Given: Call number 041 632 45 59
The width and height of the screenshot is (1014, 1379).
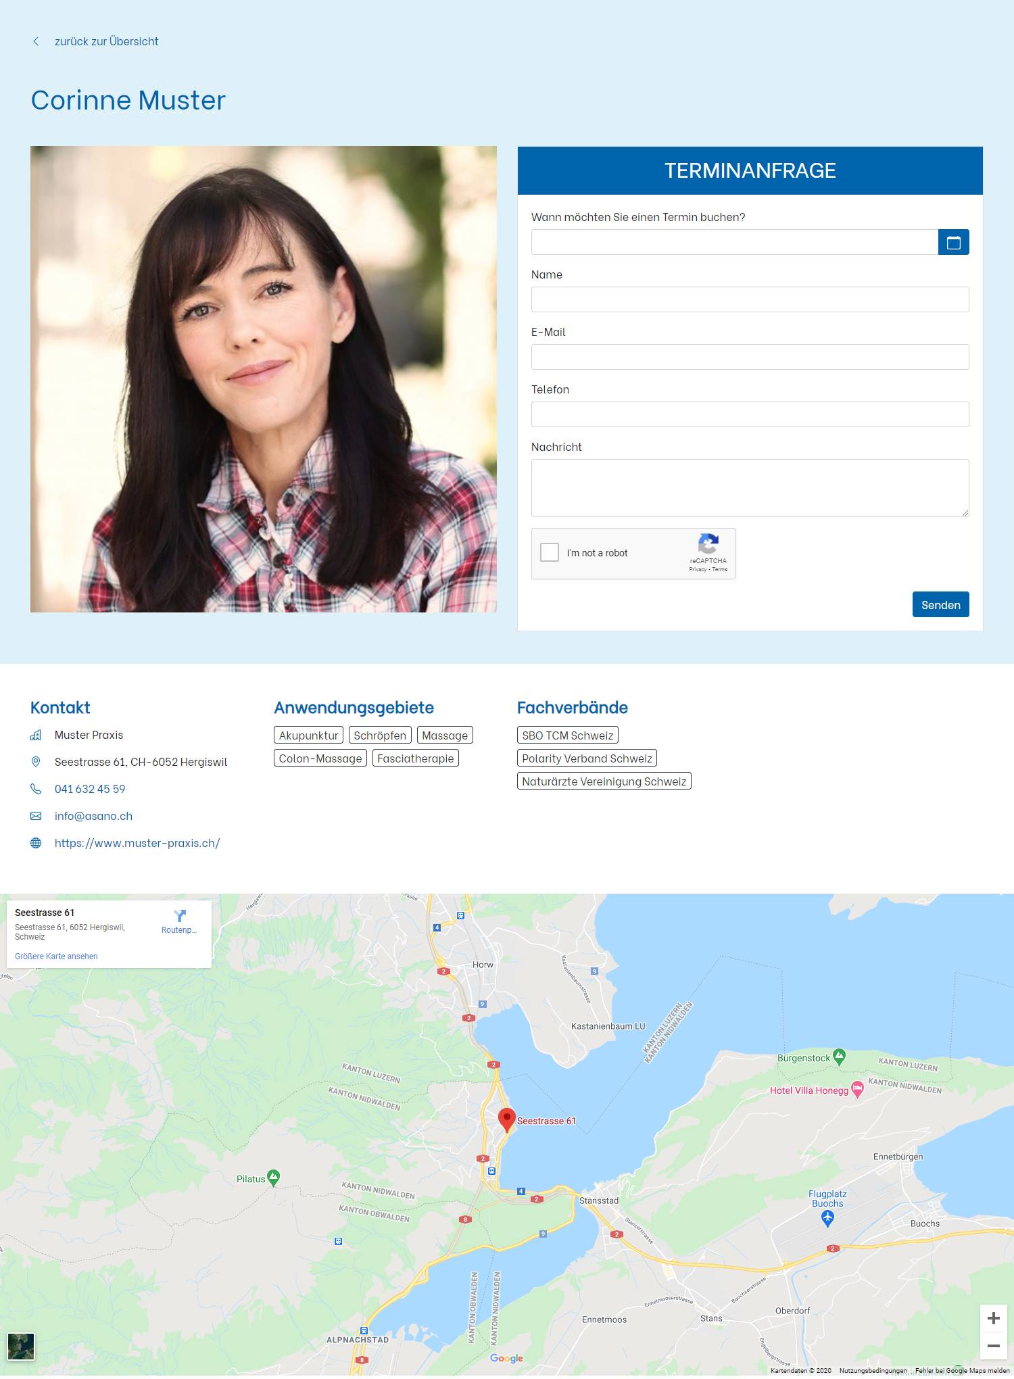Looking at the screenshot, I should click(90, 789).
